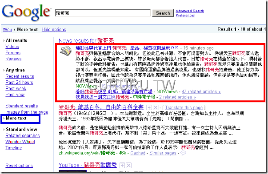Open comment bubble icon after Similar pages
The image size is (268, 174).
click(183, 153)
